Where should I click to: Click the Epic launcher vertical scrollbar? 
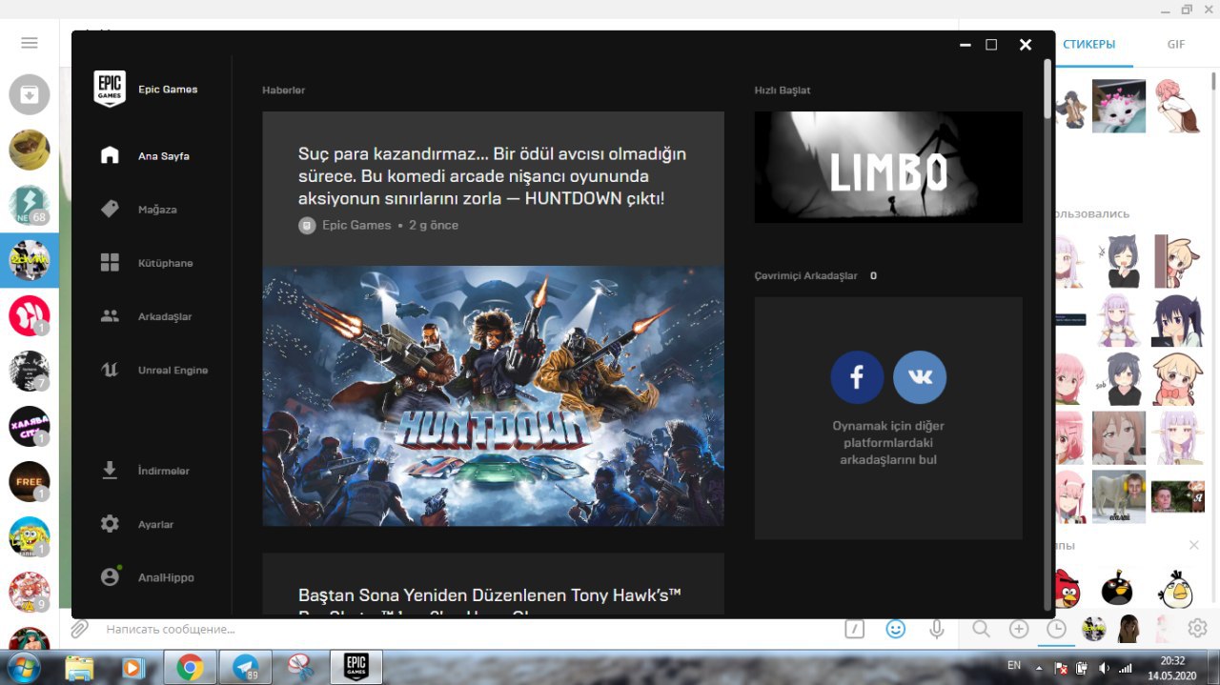1047,89
